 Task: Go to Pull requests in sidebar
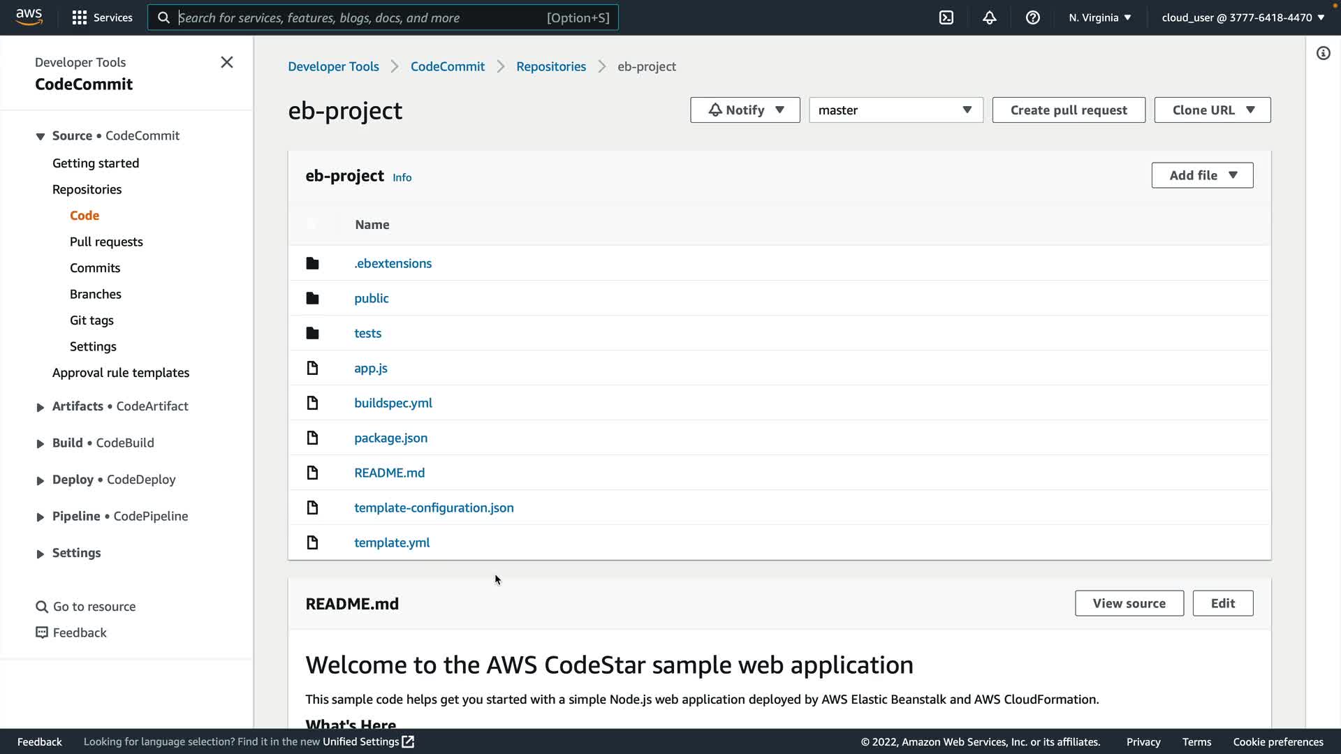(x=106, y=242)
